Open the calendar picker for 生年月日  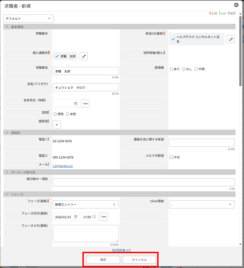point(76,104)
